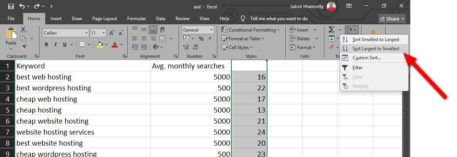Screen dimensions: 457x157
Task: Open the Insert cells arrow
Action: (315, 30)
